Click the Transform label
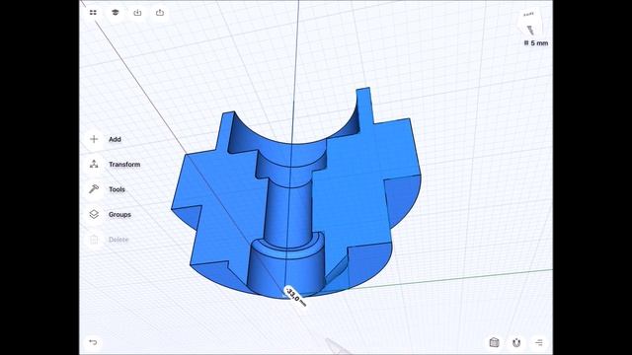Screen dimensions: 632x355 pyautogui.click(x=124, y=165)
